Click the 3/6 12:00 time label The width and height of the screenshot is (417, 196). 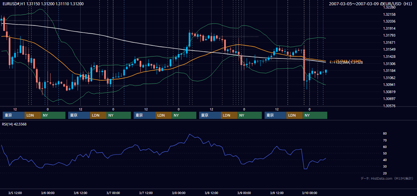[80, 193]
